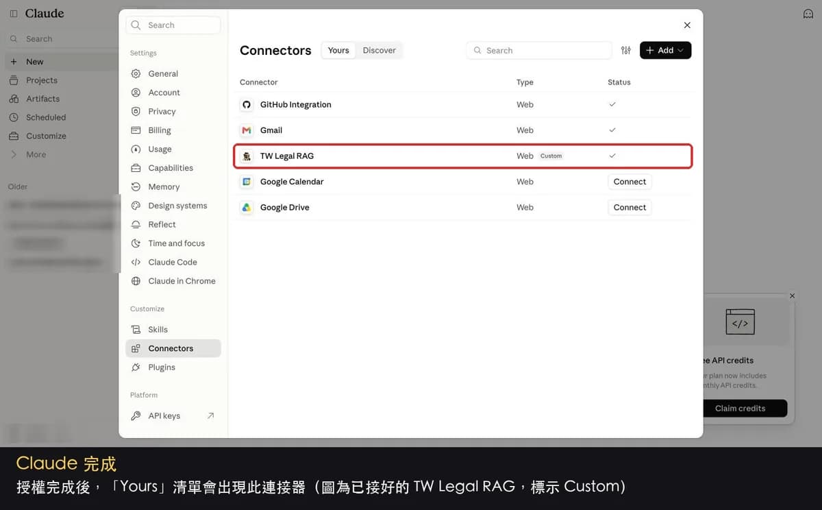The image size is (822, 510).
Task: Click the Design systems palette icon
Action: (x=136, y=206)
